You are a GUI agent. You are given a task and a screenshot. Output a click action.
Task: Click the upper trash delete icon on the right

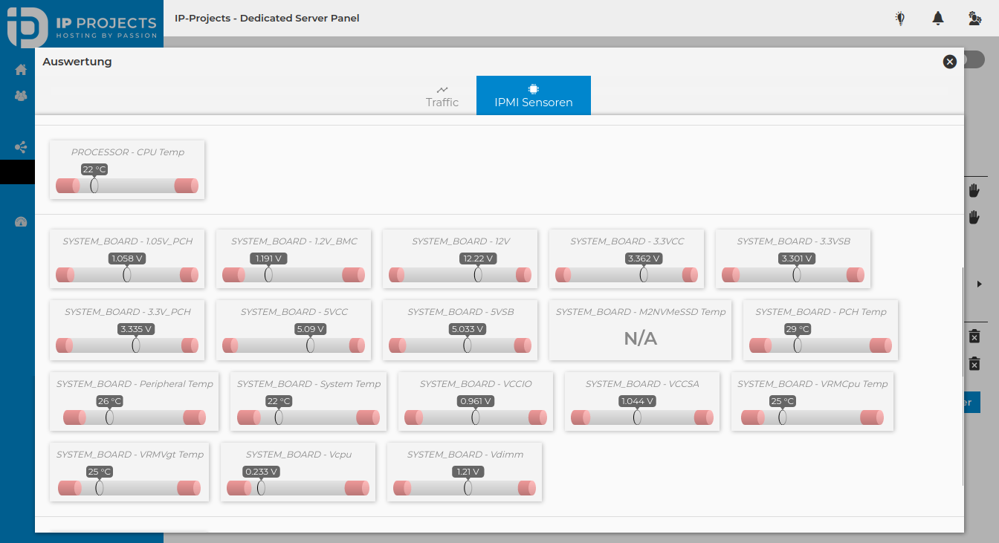(976, 336)
